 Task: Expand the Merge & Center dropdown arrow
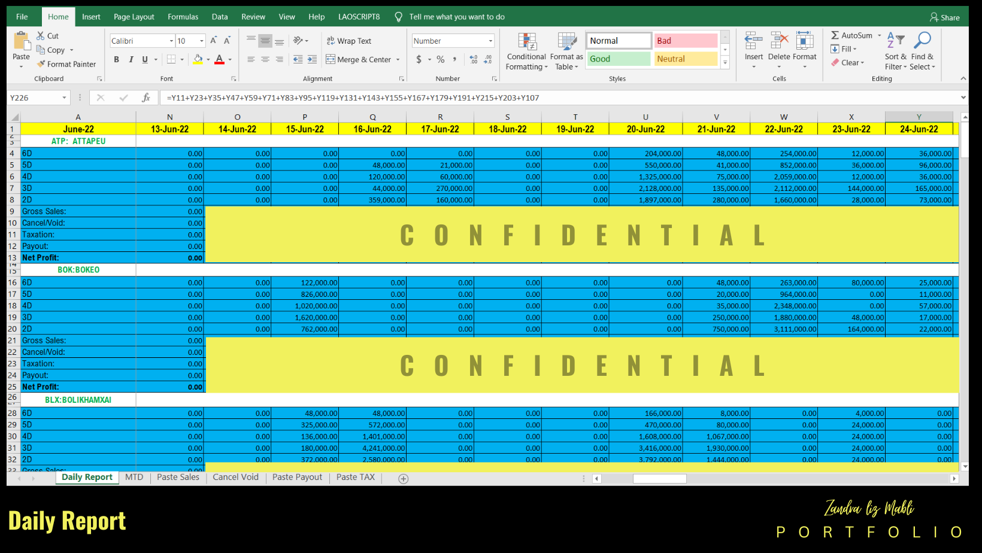tap(398, 59)
